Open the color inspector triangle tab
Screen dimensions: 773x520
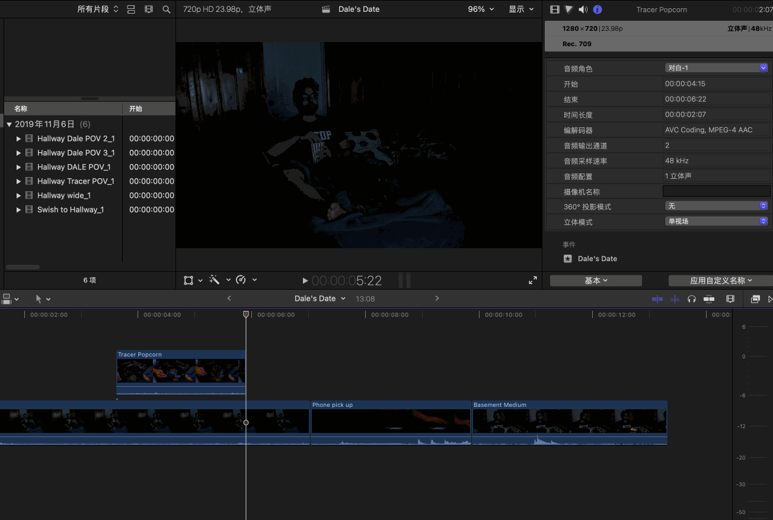(569, 9)
